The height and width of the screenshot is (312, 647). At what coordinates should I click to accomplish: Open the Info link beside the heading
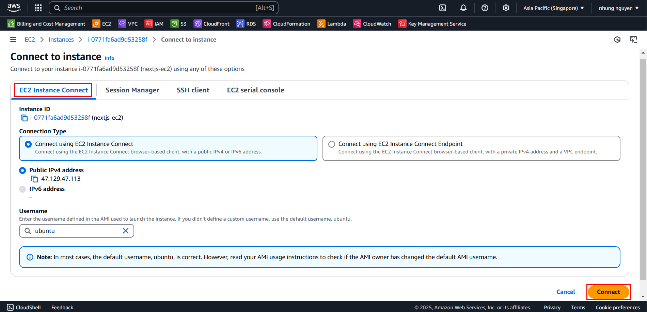click(x=109, y=58)
